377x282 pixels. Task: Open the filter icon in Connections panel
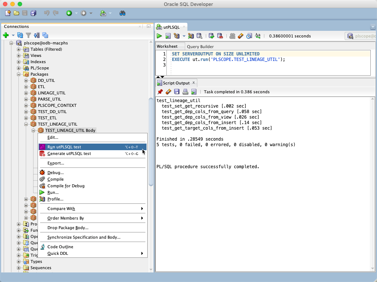[x=28, y=35]
